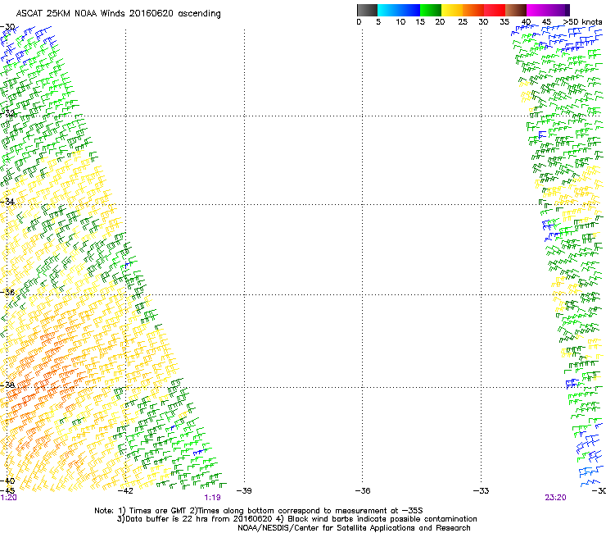Image resolution: width=606 pixels, height=533 pixels.
Task: Click the '0' label under the color bar
Action: (359, 22)
